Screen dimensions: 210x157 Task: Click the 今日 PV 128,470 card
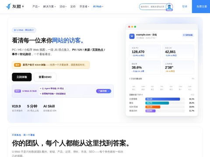pos(145,51)
